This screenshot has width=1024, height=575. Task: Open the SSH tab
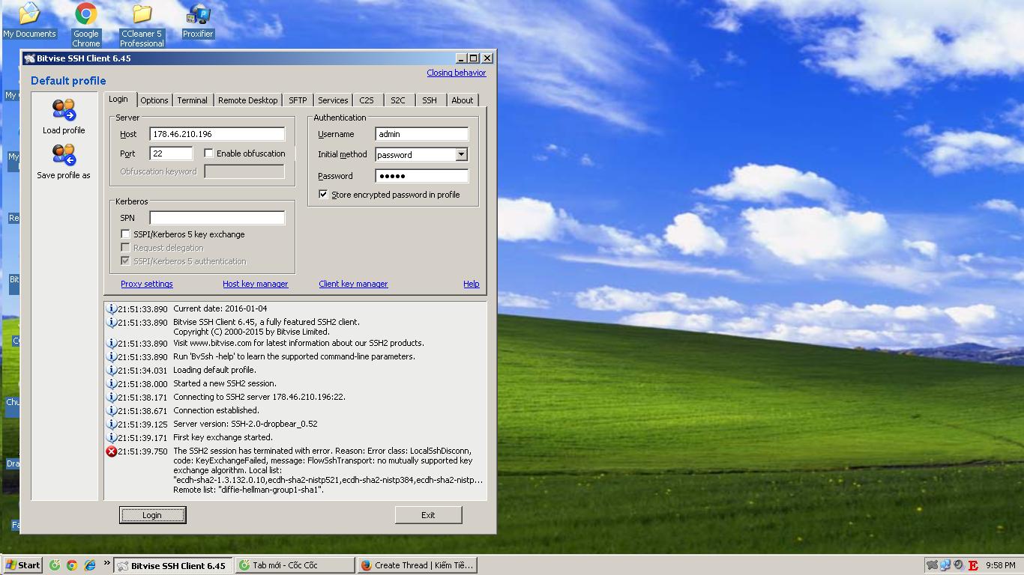click(x=430, y=100)
